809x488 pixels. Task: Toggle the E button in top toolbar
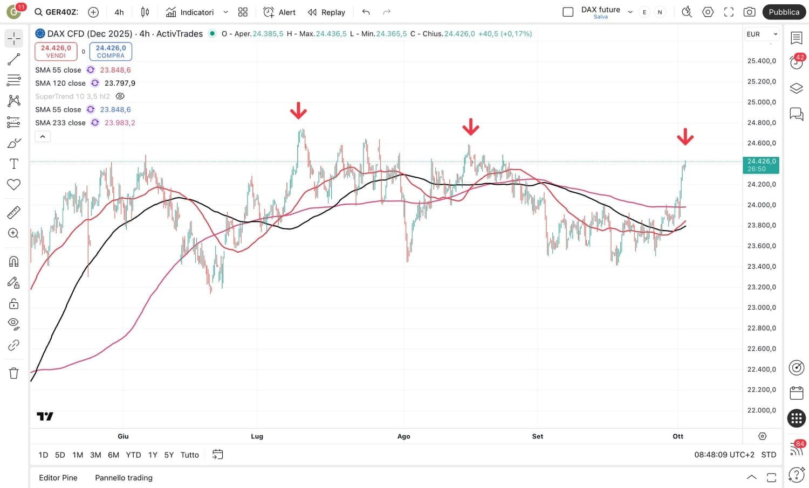(645, 12)
